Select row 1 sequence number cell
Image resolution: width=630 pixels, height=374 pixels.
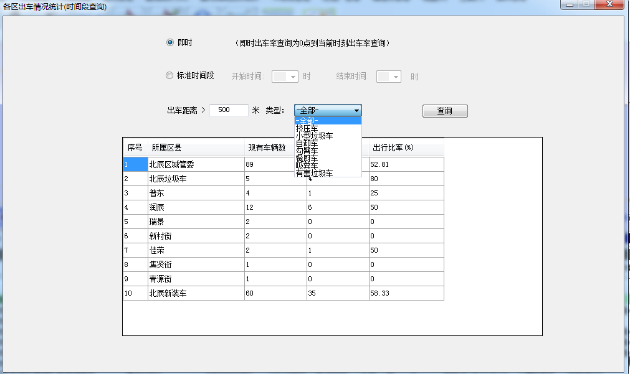click(135, 164)
